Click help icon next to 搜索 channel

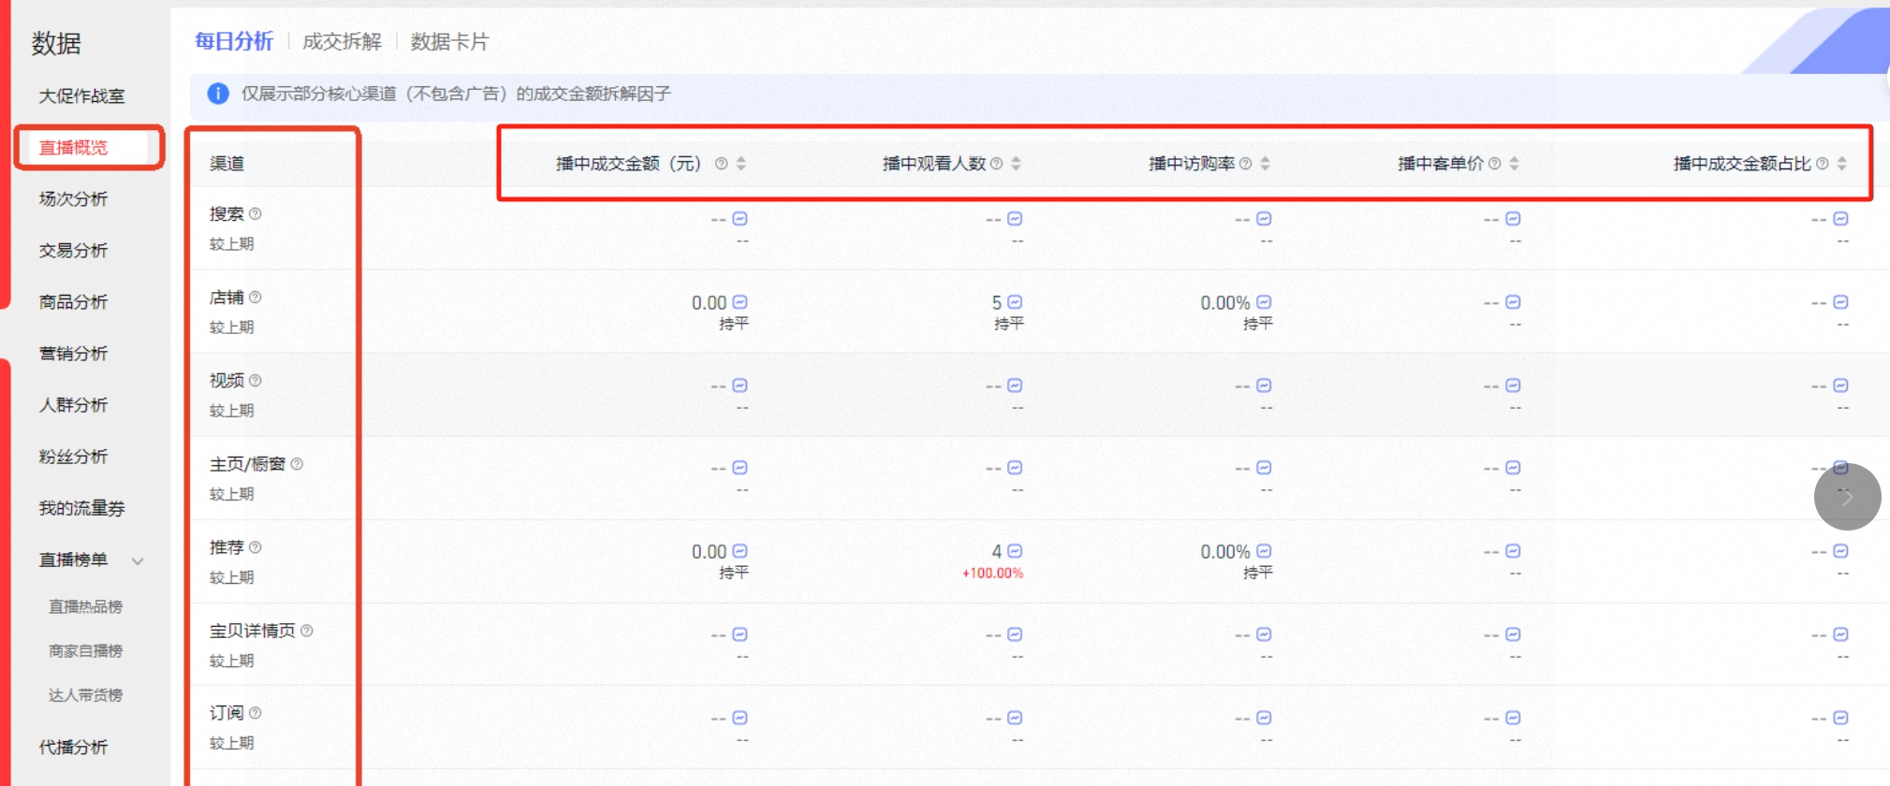point(256,213)
